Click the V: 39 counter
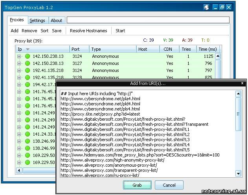 coord(168,40)
